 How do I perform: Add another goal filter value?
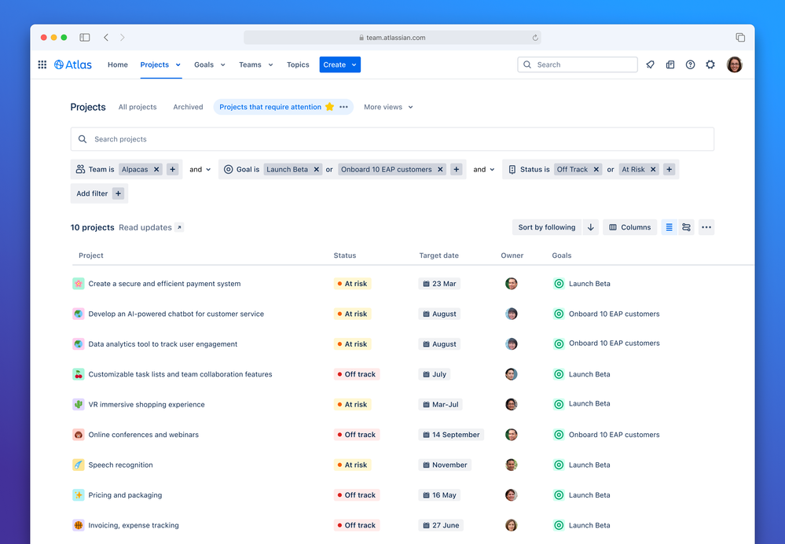[x=457, y=169]
